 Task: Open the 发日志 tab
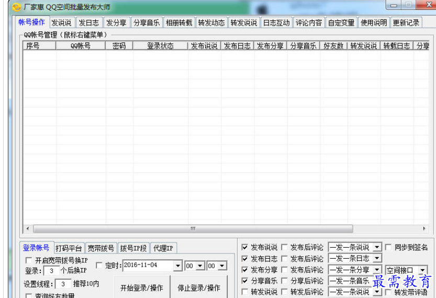88,23
